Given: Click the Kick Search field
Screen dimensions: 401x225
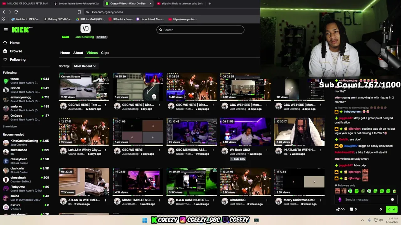Looking at the screenshot, I should click(x=200, y=30).
